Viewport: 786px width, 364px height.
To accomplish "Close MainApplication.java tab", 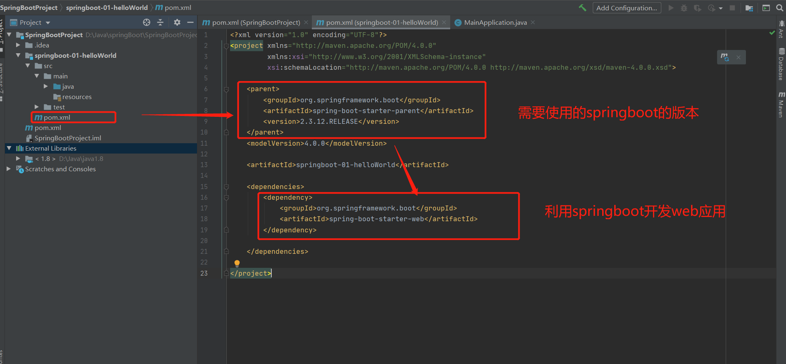I will point(533,22).
